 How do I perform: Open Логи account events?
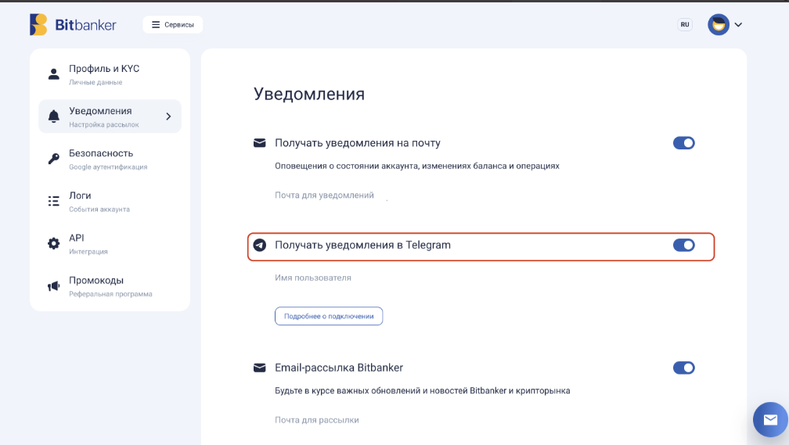tap(110, 201)
